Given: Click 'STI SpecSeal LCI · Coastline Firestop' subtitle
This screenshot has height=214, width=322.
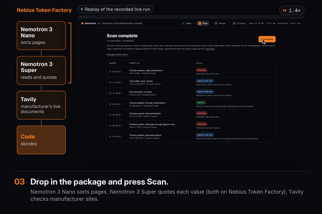Looking at the screenshot, I should click(x=144, y=106).
